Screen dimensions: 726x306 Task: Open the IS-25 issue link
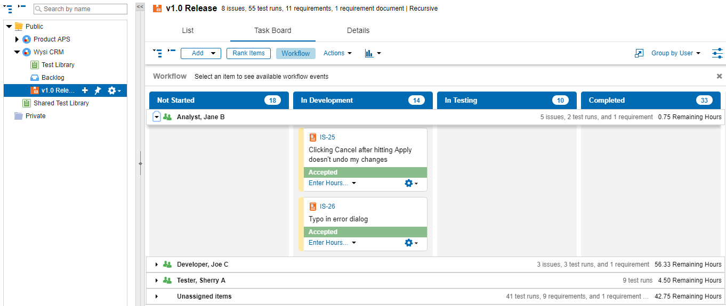click(327, 137)
